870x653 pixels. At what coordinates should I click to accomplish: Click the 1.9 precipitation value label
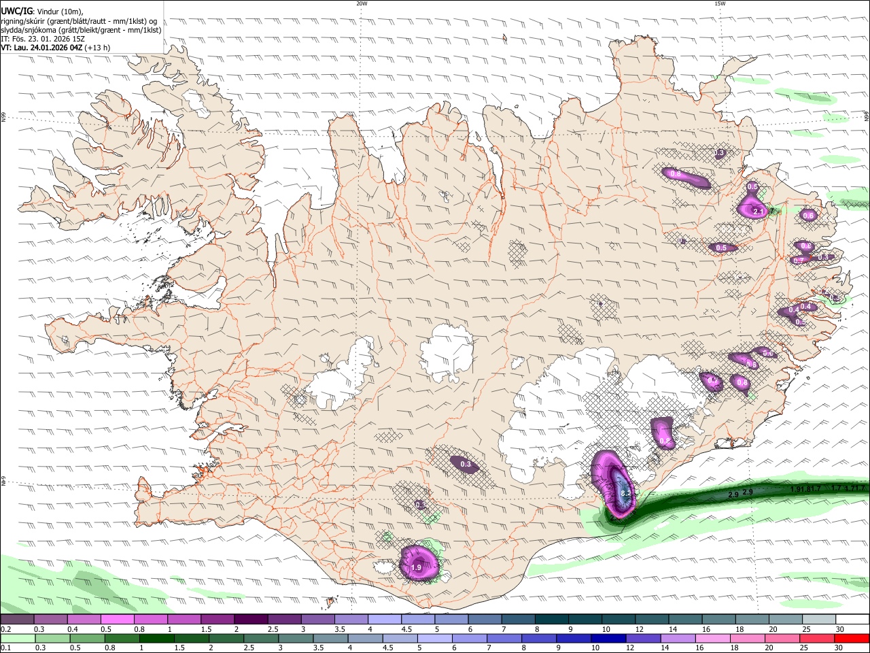pyautogui.click(x=417, y=567)
